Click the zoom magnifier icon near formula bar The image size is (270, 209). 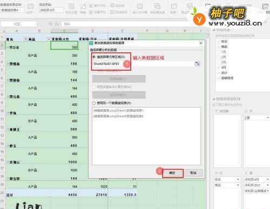tap(51, 24)
